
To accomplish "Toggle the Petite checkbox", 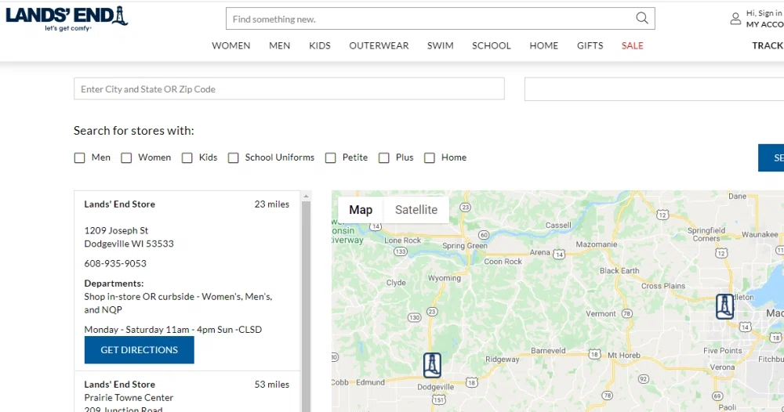I will (331, 158).
